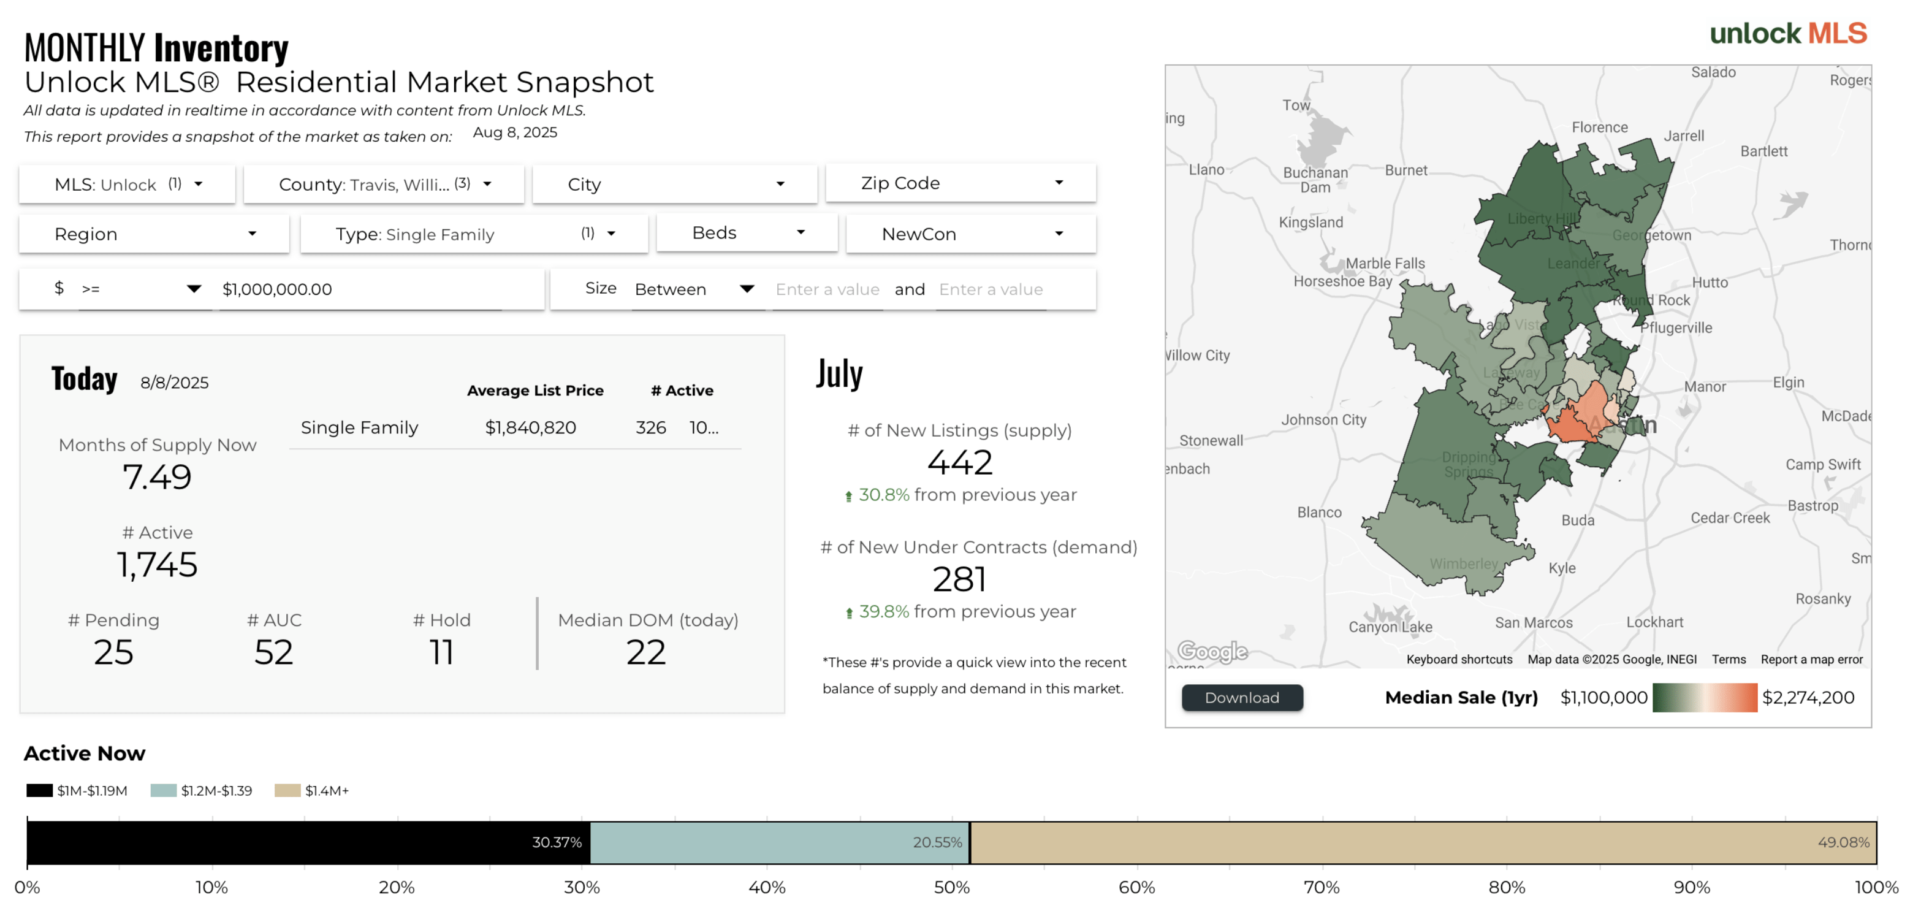1921x916 pixels.
Task: Click the 39.8% green up-arrow indicator
Action: pyautogui.click(x=849, y=613)
